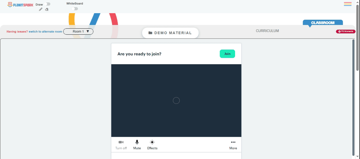Open PS Moments
The width and height of the screenshot is (360, 159).
pyautogui.click(x=346, y=32)
